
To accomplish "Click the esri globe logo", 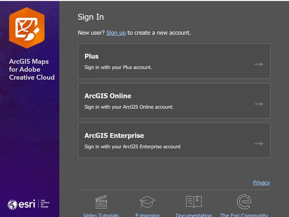I will tap(13, 204).
